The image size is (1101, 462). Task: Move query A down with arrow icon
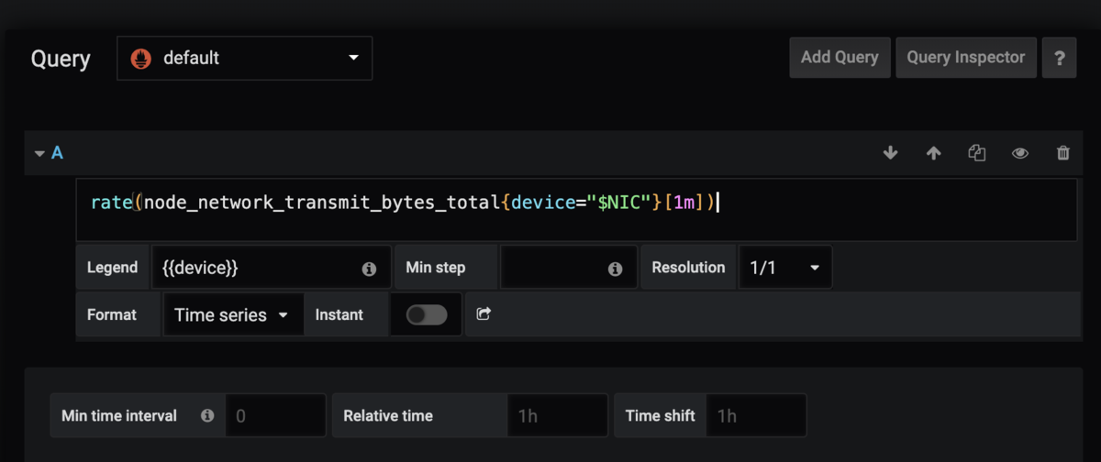click(x=890, y=153)
